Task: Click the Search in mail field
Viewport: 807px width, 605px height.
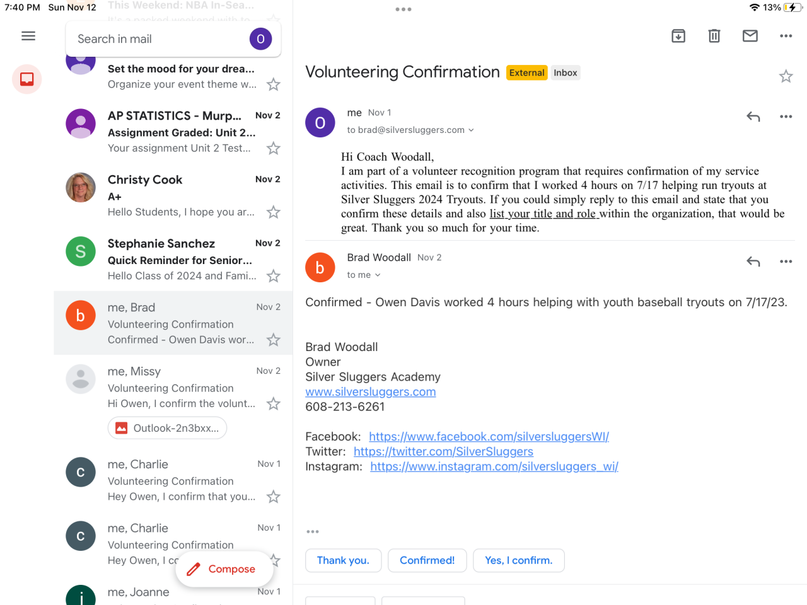Action: 158,39
